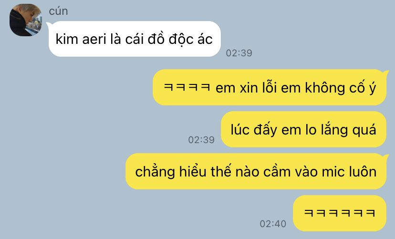Tap the 'chẳng hiểu thế nào cầm vào mic luôn' bubble
The height and width of the screenshot is (239, 395).
[256, 171]
